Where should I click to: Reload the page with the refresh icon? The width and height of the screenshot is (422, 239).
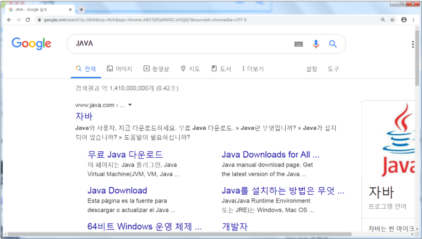click(28, 20)
